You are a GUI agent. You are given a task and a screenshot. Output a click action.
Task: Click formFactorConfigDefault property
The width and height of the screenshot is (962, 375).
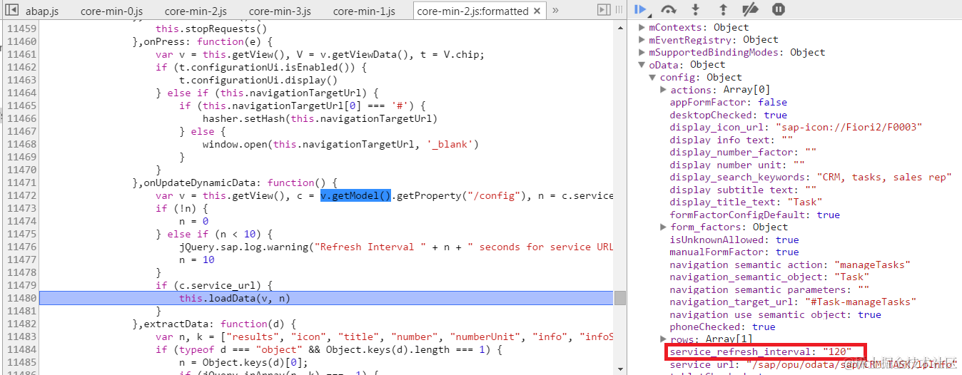coord(754,215)
